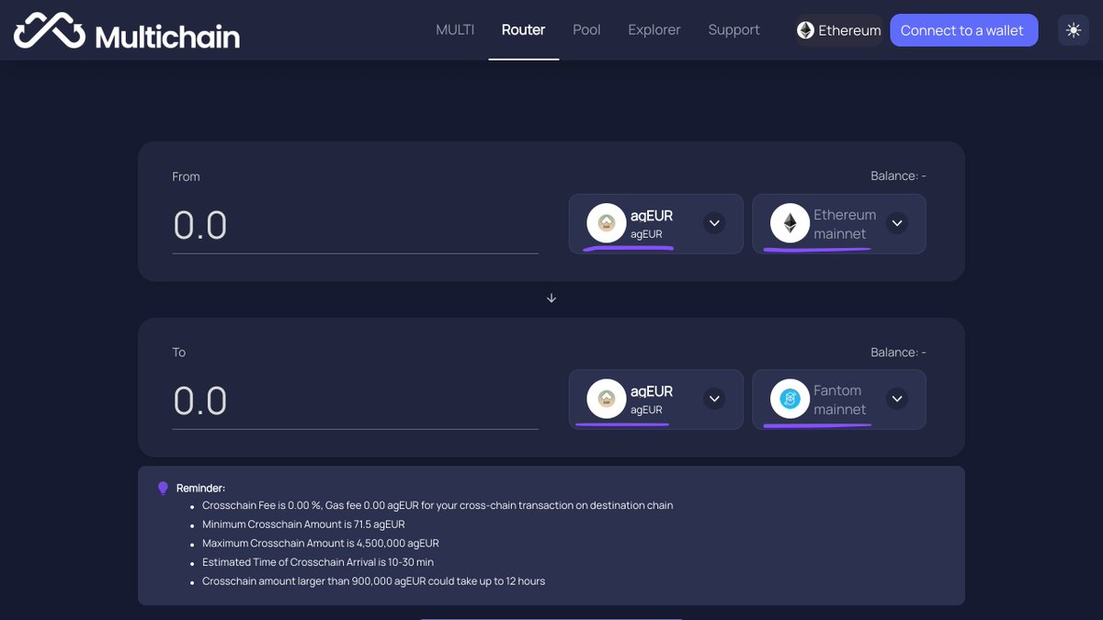The width and height of the screenshot is (1103, 620).
Task: Expand the To agEUR token dropdown
Action: [x=714, y=399]
